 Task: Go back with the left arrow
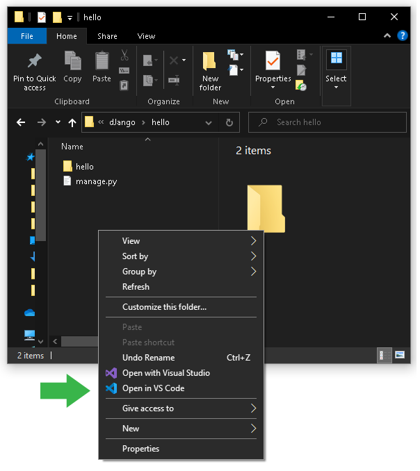click(21, 123)
